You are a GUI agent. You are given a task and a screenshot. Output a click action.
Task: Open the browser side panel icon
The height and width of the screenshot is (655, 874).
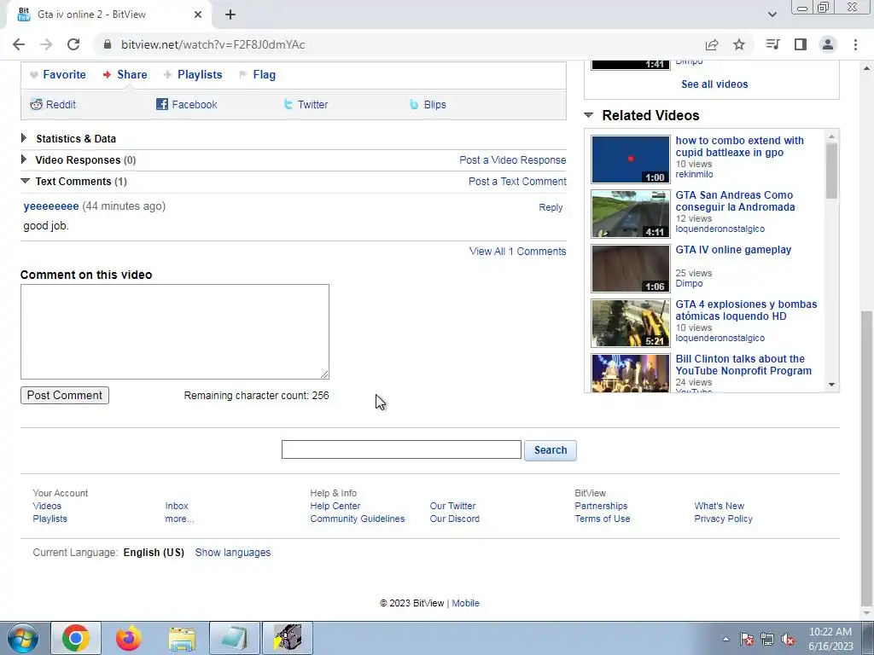pos(801,44)
